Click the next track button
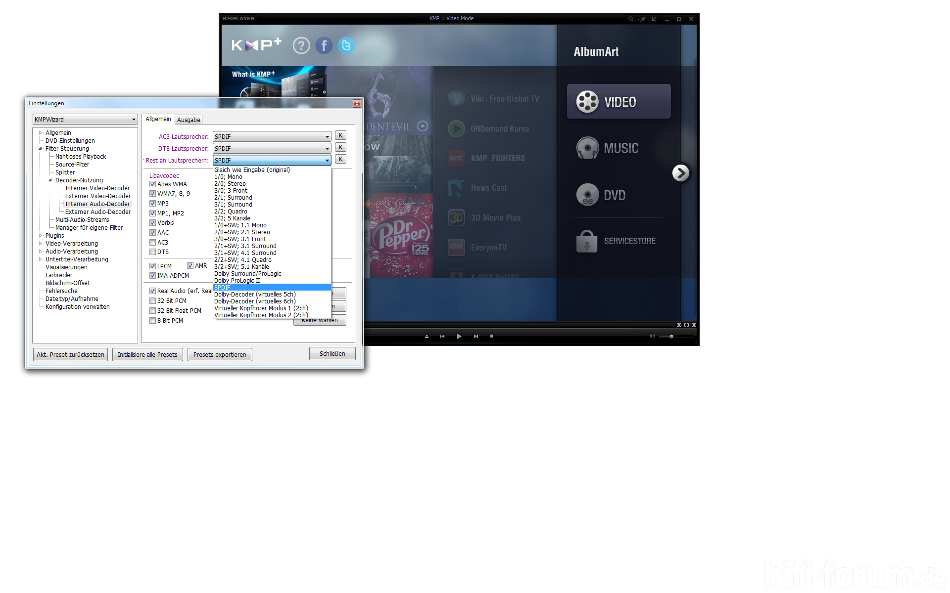 click(476, 336)
